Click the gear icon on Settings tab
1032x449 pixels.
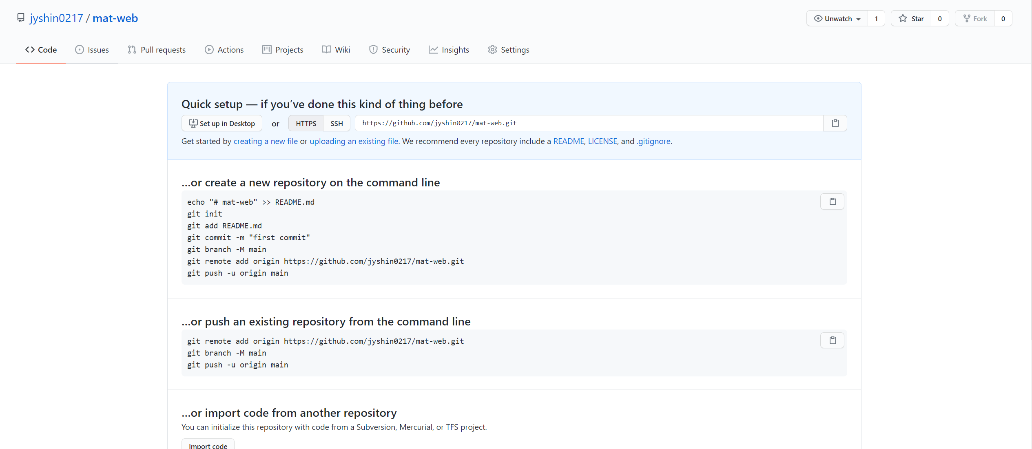492,50
